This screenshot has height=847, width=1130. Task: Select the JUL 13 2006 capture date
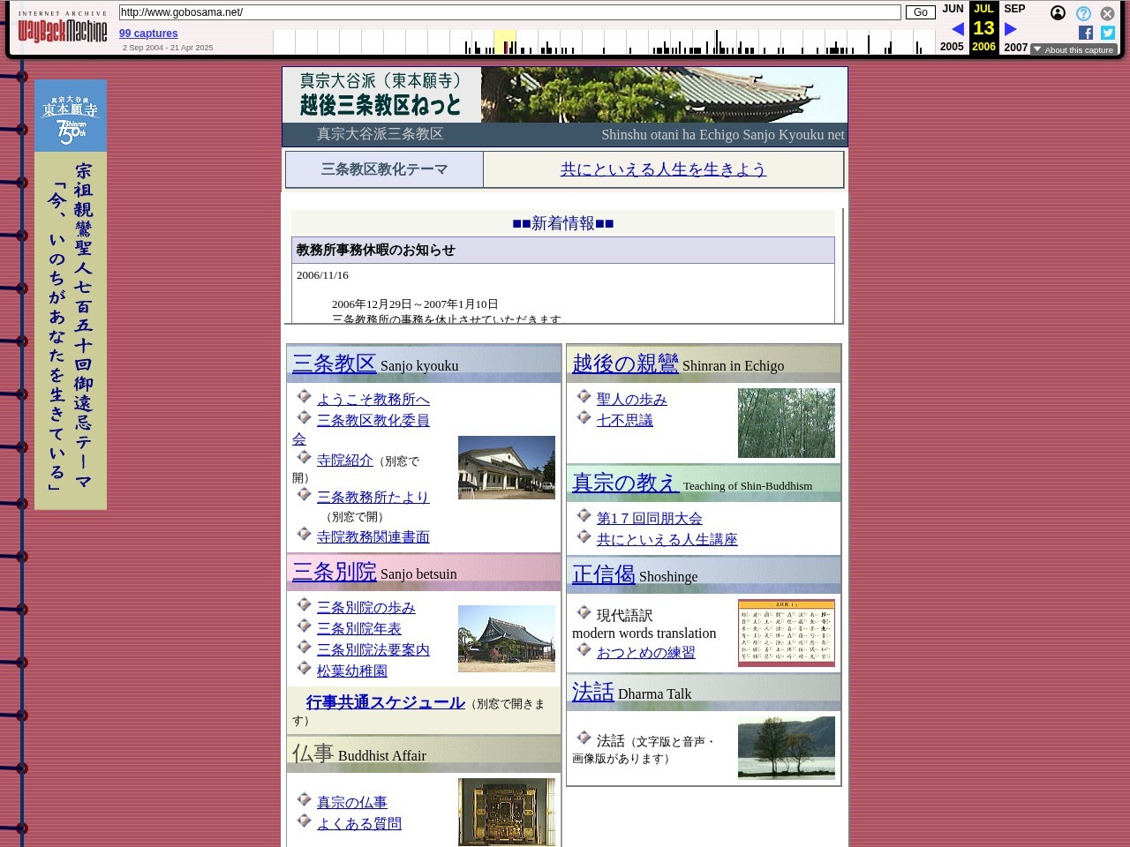coord(983,27)
